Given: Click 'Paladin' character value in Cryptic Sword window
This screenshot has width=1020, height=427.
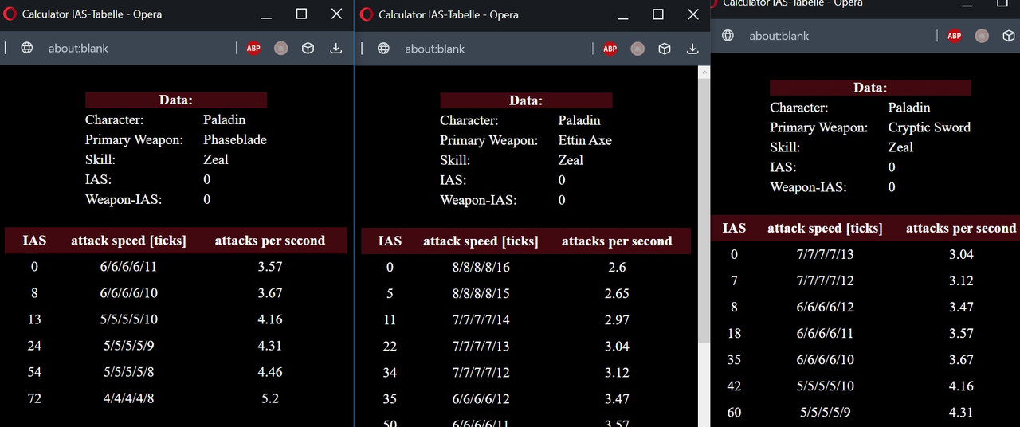Looking at the screenshot, I should tap(909, 108).
